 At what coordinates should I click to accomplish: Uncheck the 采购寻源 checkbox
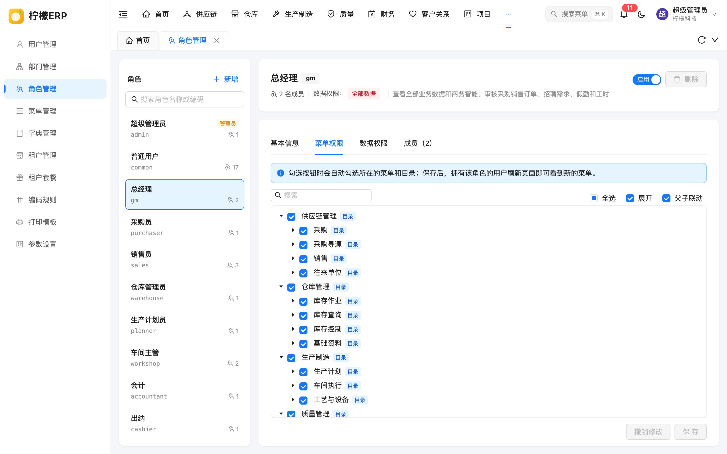pos(303,245)
